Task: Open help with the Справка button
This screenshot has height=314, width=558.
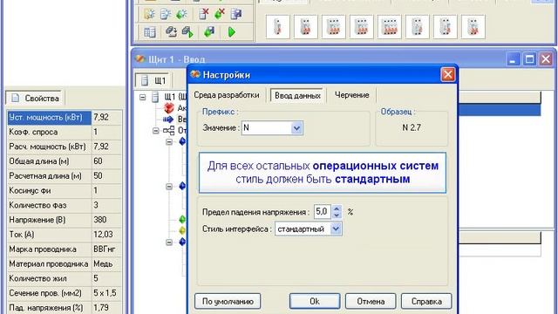Action: [x=426, y=302]
